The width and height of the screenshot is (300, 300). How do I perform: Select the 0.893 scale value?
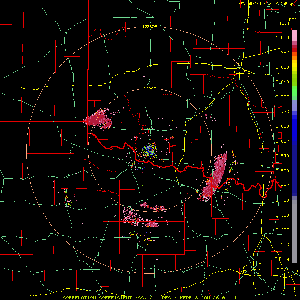coord(282,67)
